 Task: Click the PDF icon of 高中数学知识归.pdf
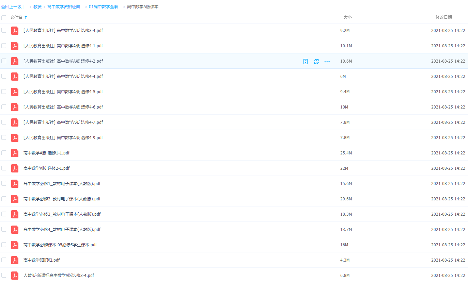(x=15, y=260)
